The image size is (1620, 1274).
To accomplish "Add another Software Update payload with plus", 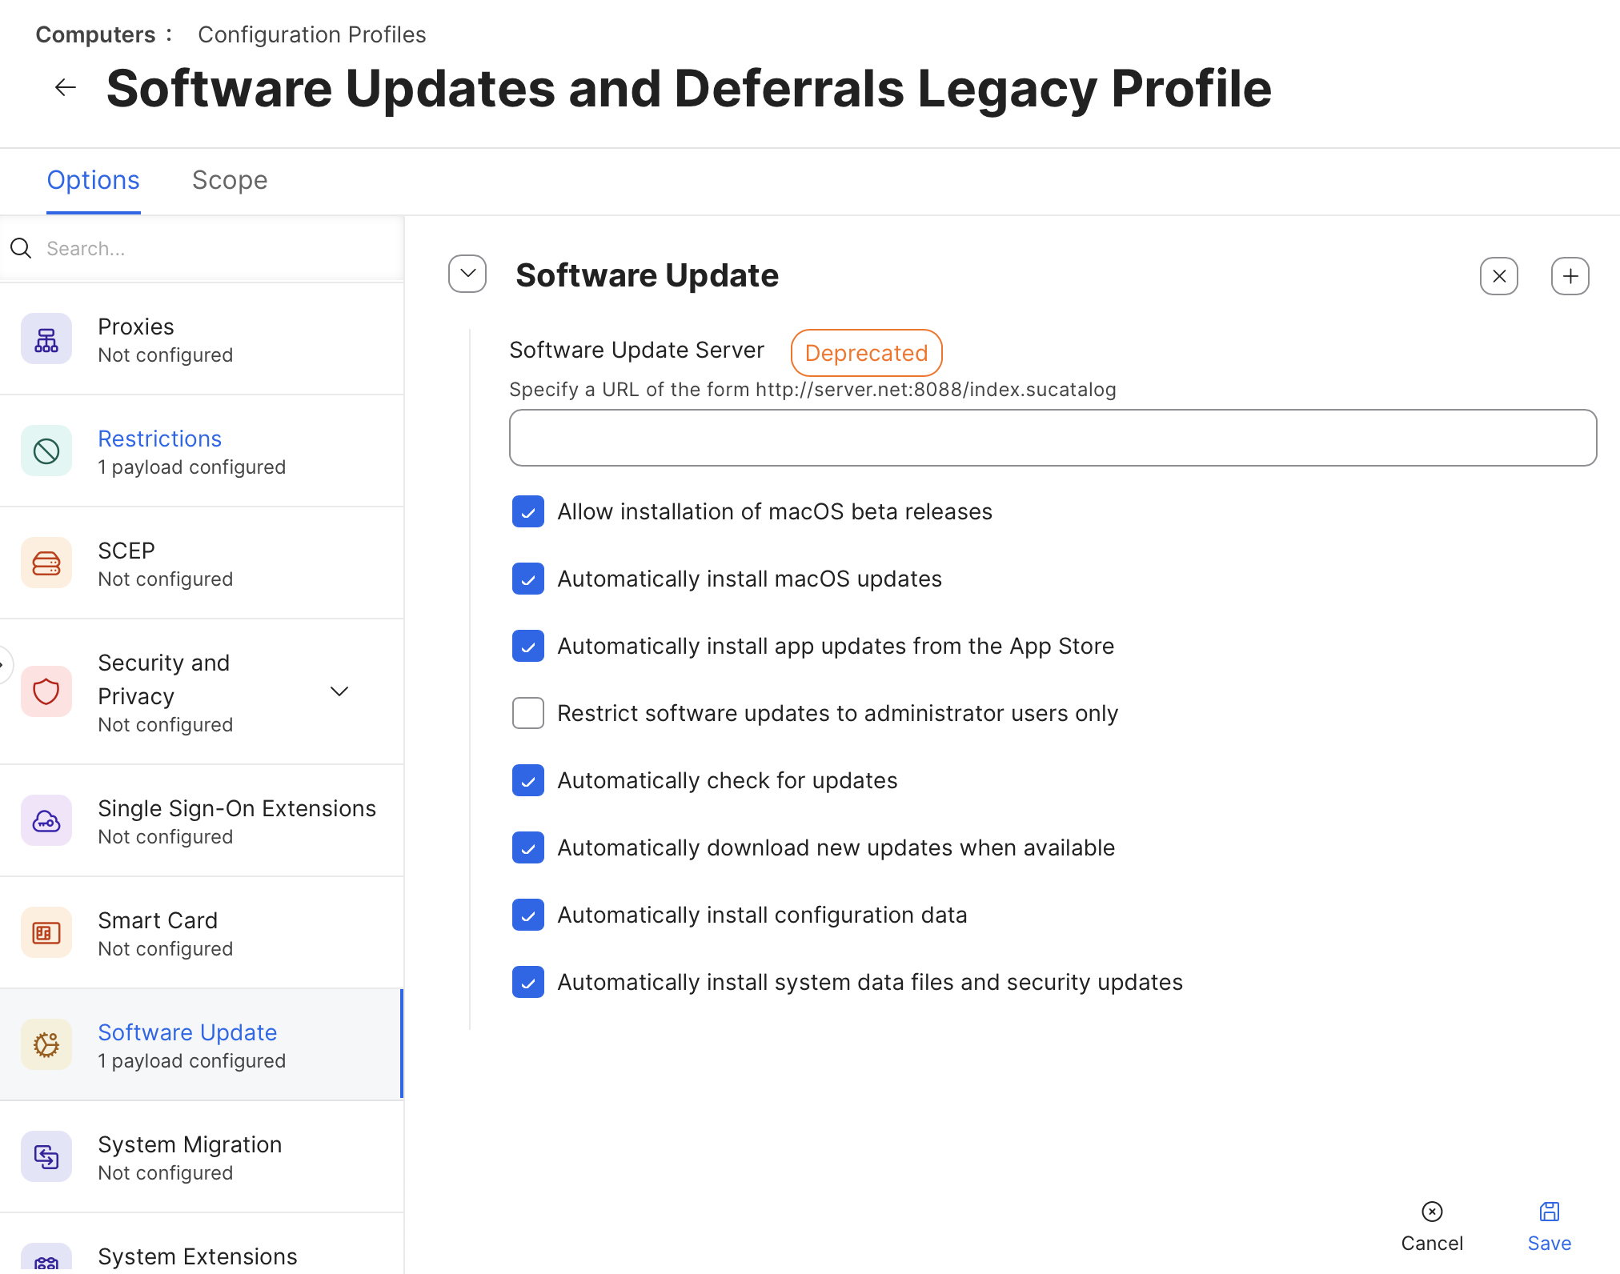I will (1570, 276).
